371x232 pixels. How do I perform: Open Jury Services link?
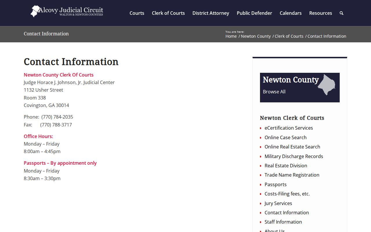(278, 203)
